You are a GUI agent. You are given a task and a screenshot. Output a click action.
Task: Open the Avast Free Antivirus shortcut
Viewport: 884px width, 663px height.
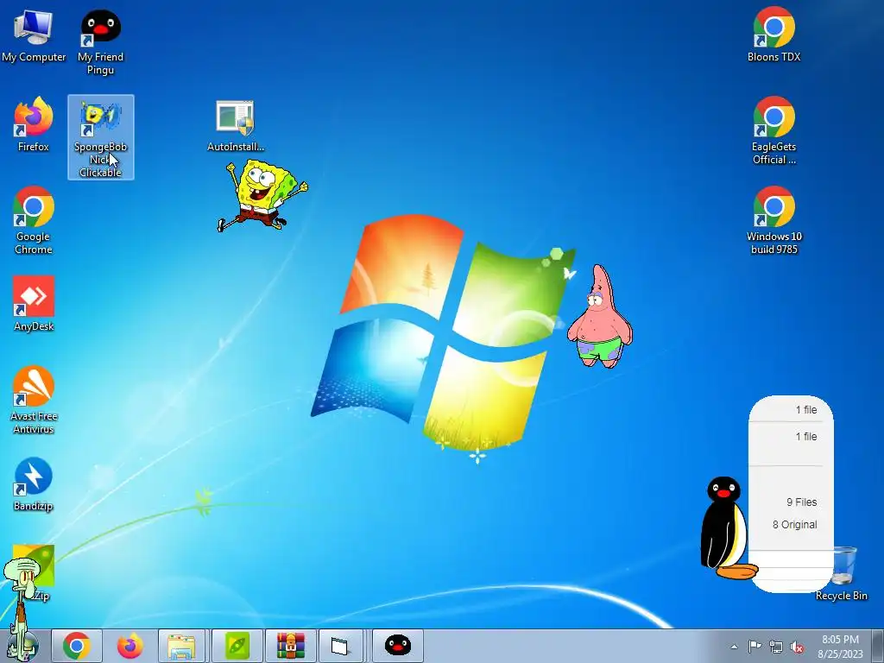(x=34, y=400)
